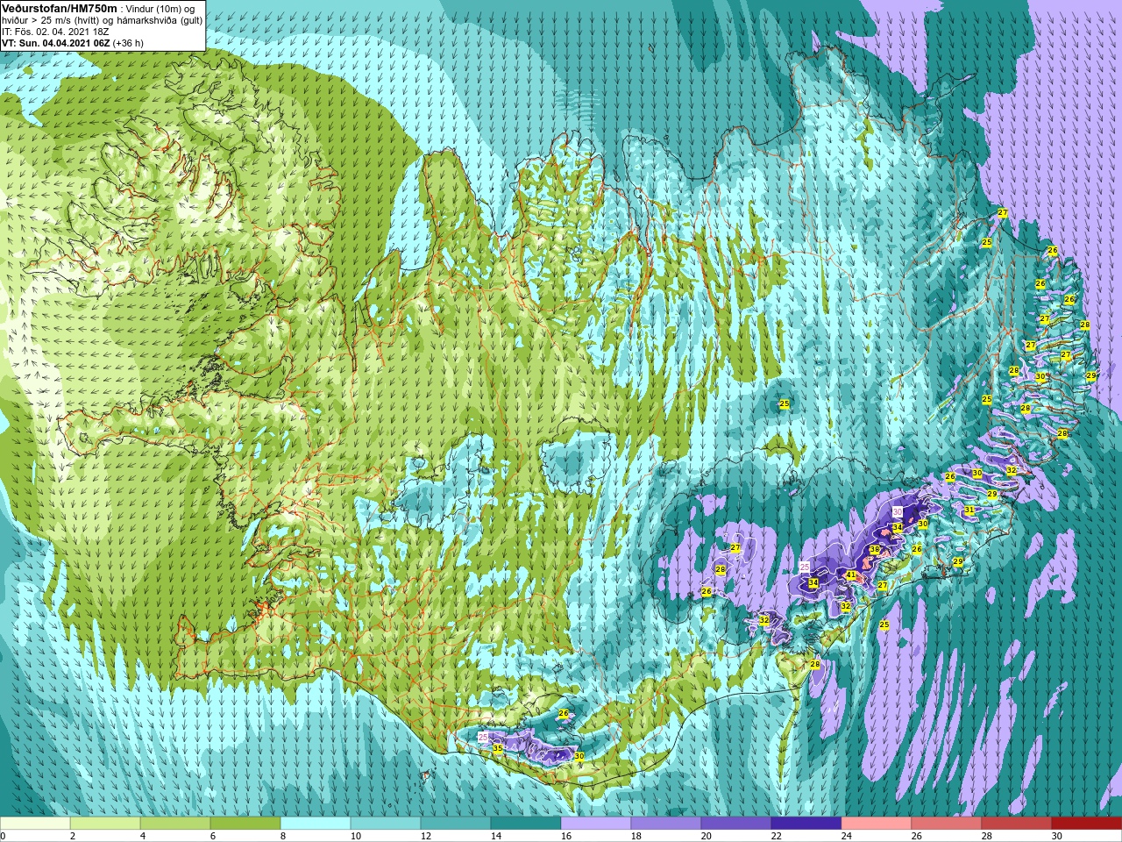Click the legend tick label '0'
This screenshot has height=842, width=1122.
coord(4,836)
